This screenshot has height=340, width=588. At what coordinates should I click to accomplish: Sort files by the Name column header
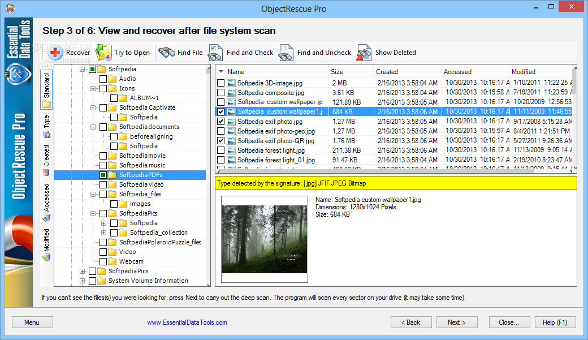pos(271,72)
